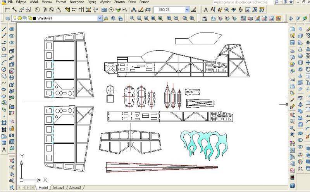Viewport: 310px width, 192px height.
Task: Select the Line draw tool
Action: point(4,29)
